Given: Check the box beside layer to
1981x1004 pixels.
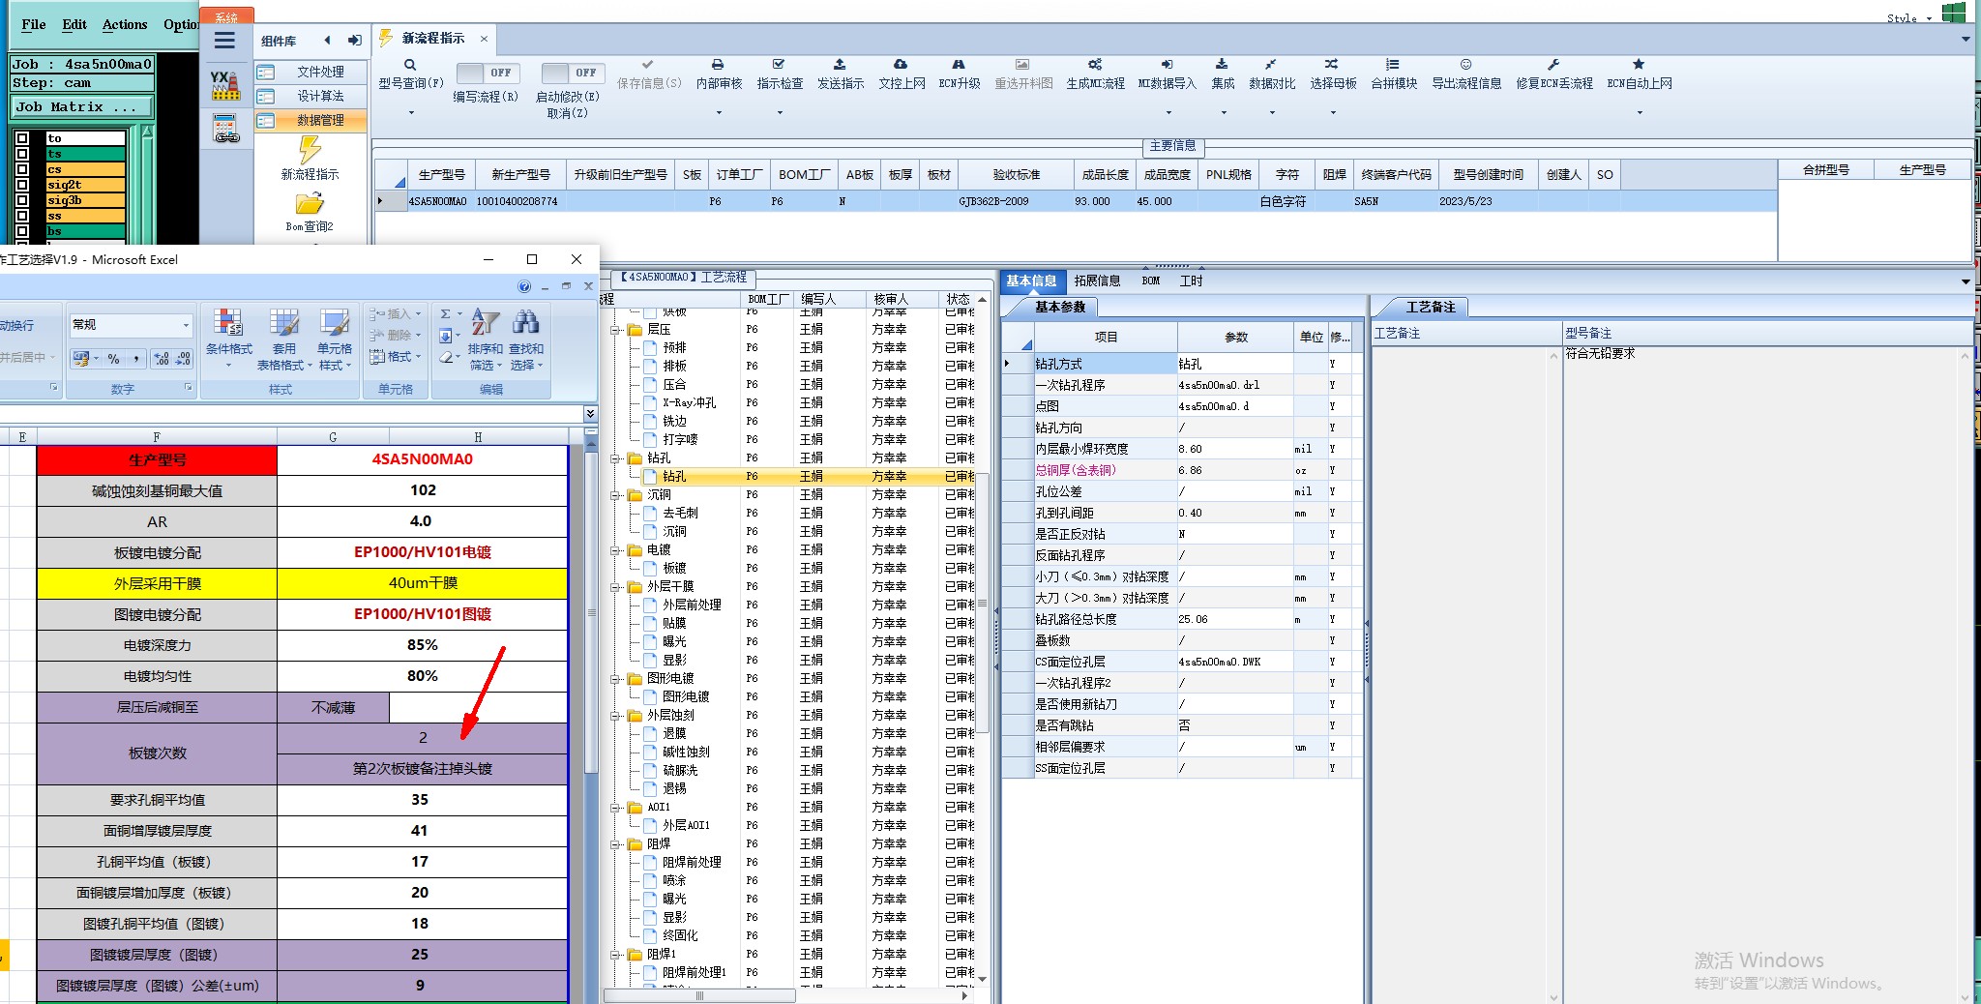Looking at the screenshot, I should tap(22, 138).
